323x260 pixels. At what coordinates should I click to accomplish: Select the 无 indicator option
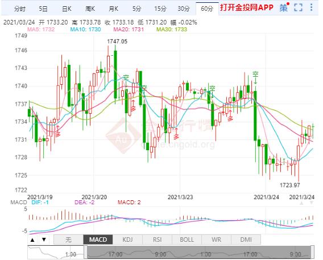[x=68, y=240]
